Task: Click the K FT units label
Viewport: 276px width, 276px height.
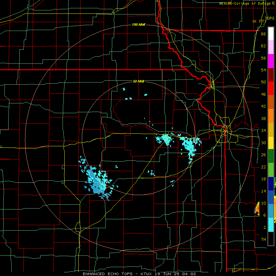Action: [259, 21]
